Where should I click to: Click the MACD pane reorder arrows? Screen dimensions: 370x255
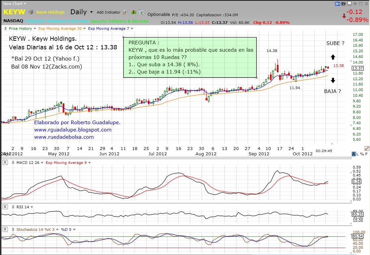coord(13,163)
